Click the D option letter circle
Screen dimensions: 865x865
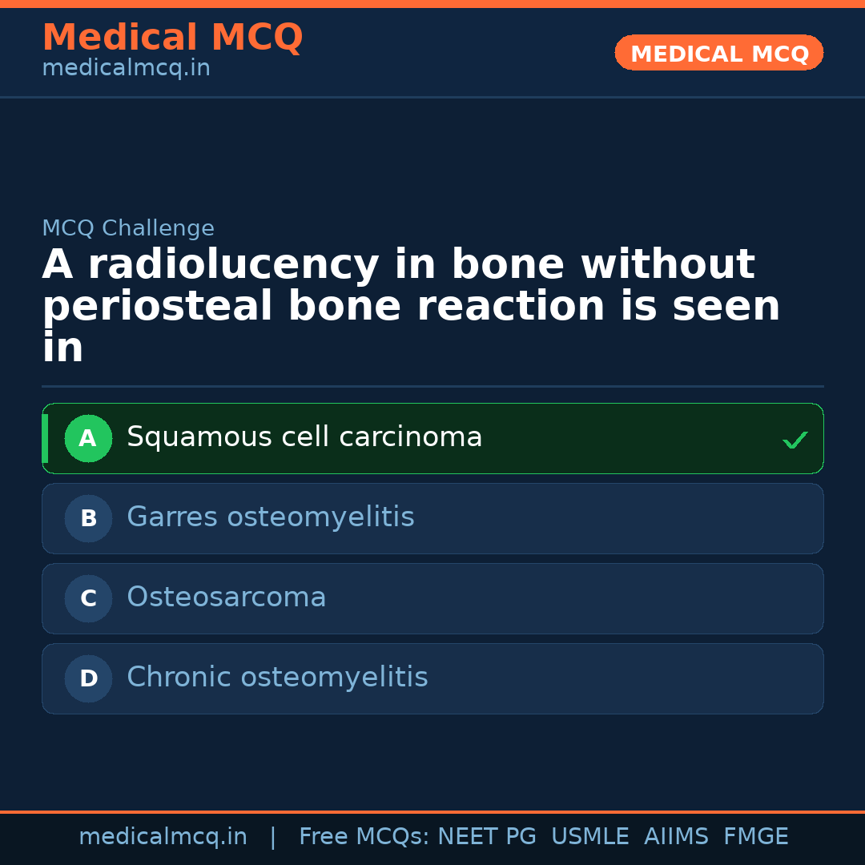pyautogui.click(x=88, y=678)
